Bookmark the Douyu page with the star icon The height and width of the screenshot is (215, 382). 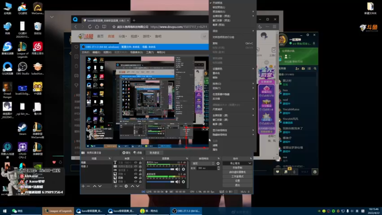point(114,27)
